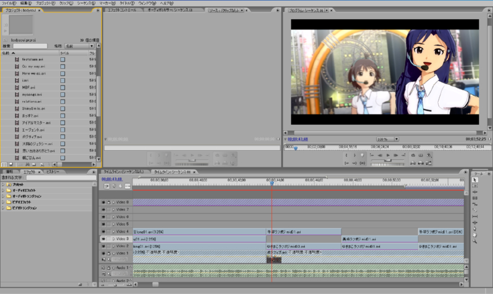The image size is (493, 294).
Task: Hide the Video 7 track output
Action: tap(104, 210)
